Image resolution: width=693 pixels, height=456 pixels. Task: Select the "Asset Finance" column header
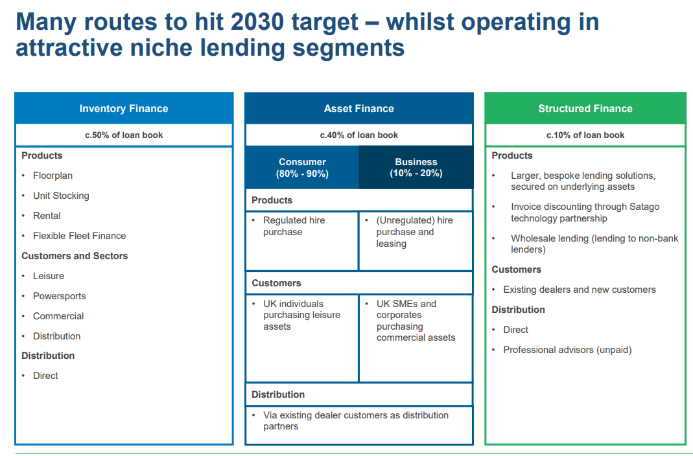point(359,109)
